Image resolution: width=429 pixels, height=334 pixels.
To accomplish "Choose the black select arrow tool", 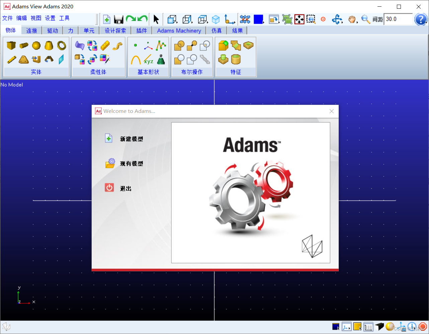I will (156, 19).
